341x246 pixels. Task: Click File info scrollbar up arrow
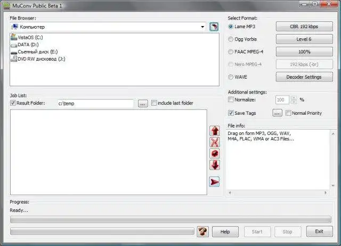click(x=333, y=134)
